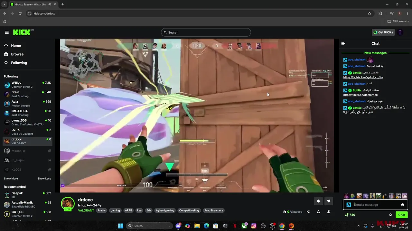Screen dimensions: 412x231
Task: Click VALORANT category link
Action: (x=86, y=210)
